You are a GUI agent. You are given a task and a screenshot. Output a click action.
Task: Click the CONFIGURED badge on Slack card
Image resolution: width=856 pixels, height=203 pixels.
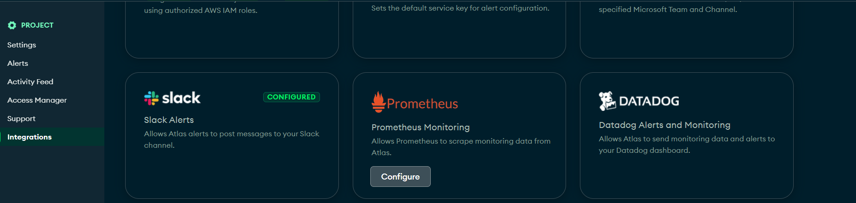291,97
